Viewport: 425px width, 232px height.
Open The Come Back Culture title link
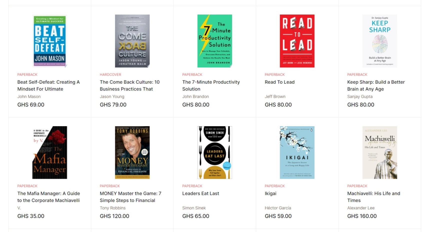[129, 86]
